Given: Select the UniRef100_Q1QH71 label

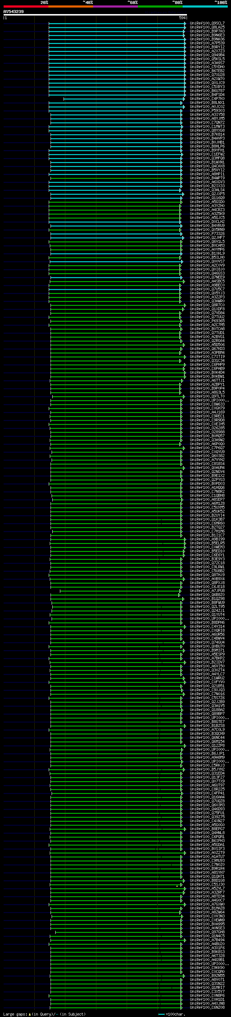Looking at the screenshot, I should pyautogui.click(x=207, y=876).
